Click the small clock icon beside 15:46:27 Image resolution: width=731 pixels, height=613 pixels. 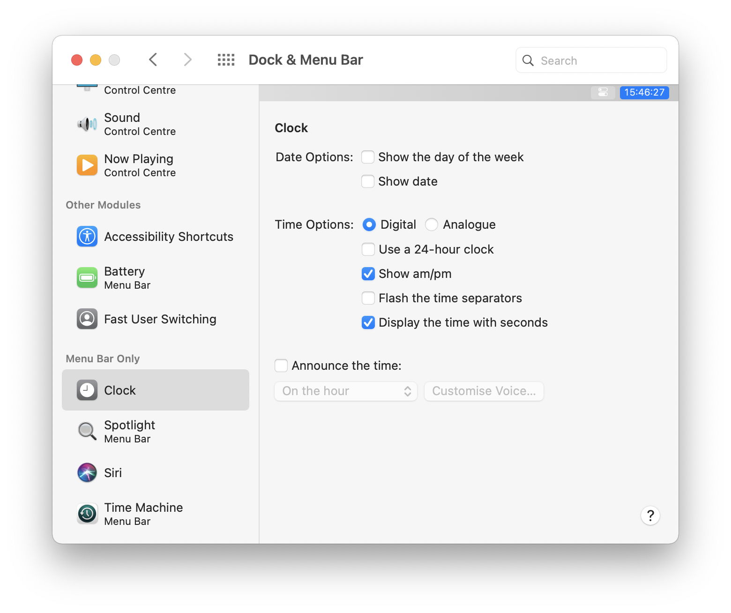click(x=603, y=92)
